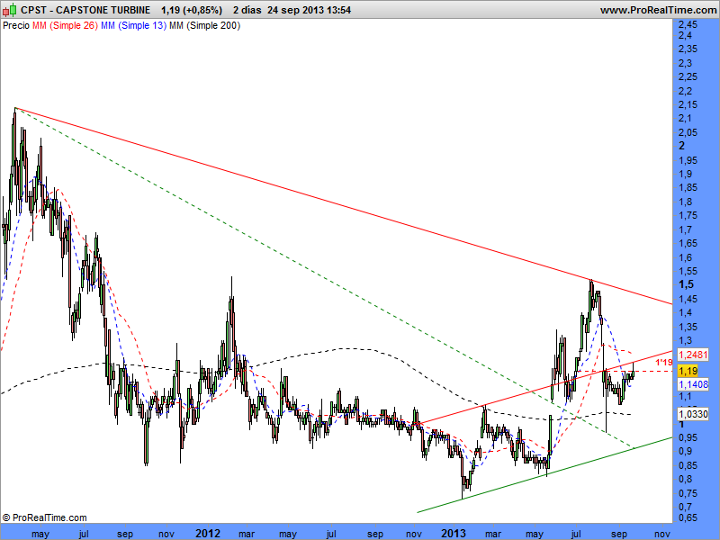Click the bold 2 price axis label
The image size is (720, 540).
pyautogui.click(x=681, y=146)
